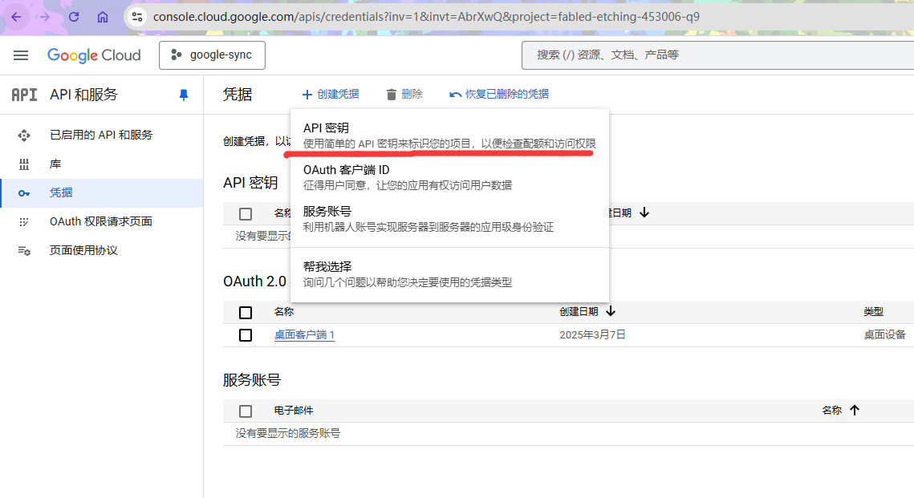The width and height of the screenshot is (914, 498).
Task: Click the OAuth 创建日期 column header
Action: [x=579, y=312]
